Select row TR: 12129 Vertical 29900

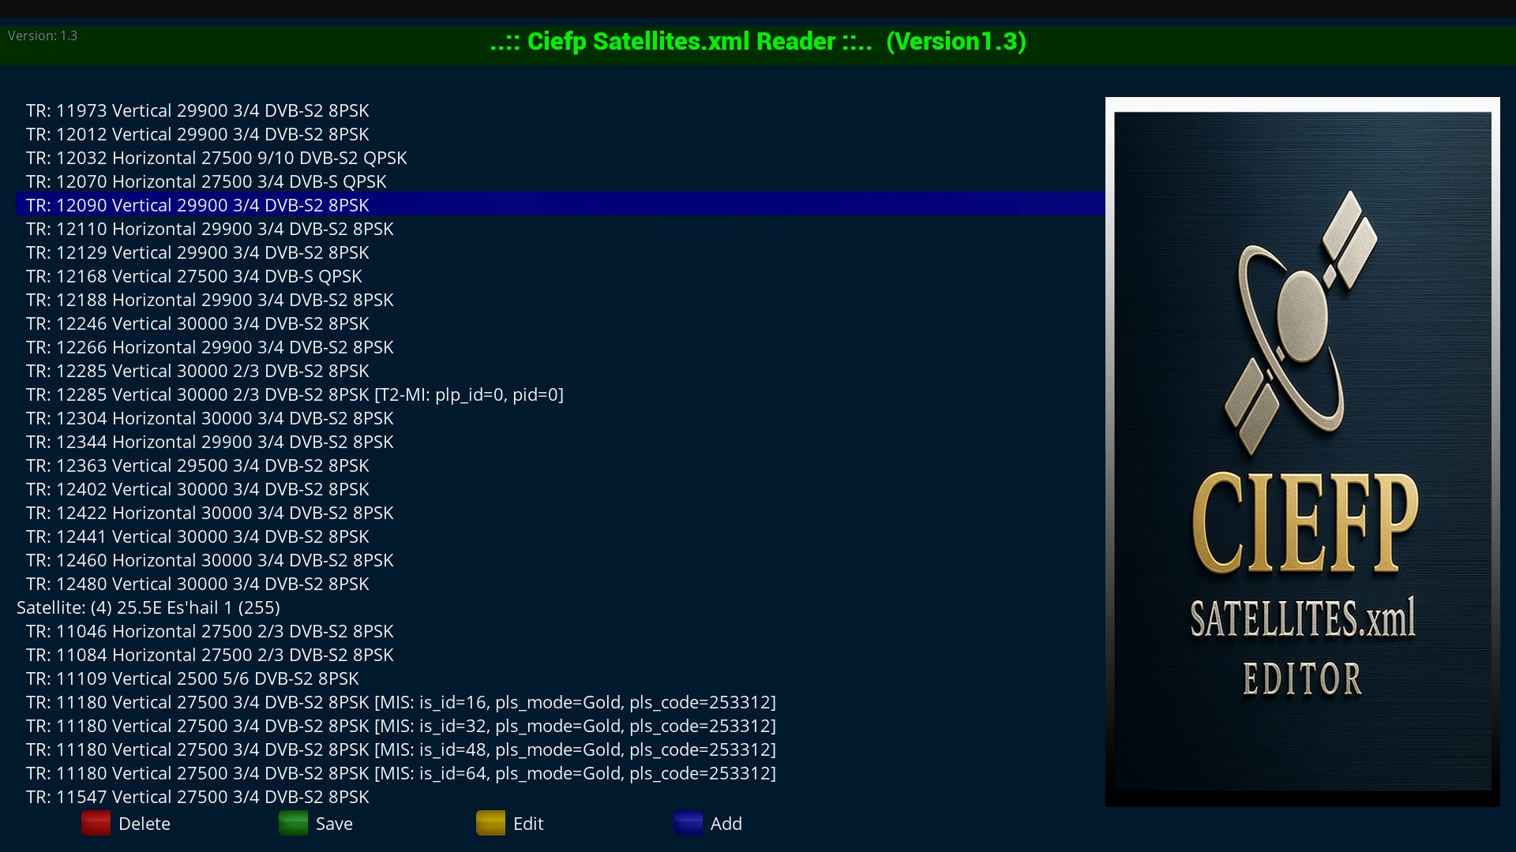(561, 252)
